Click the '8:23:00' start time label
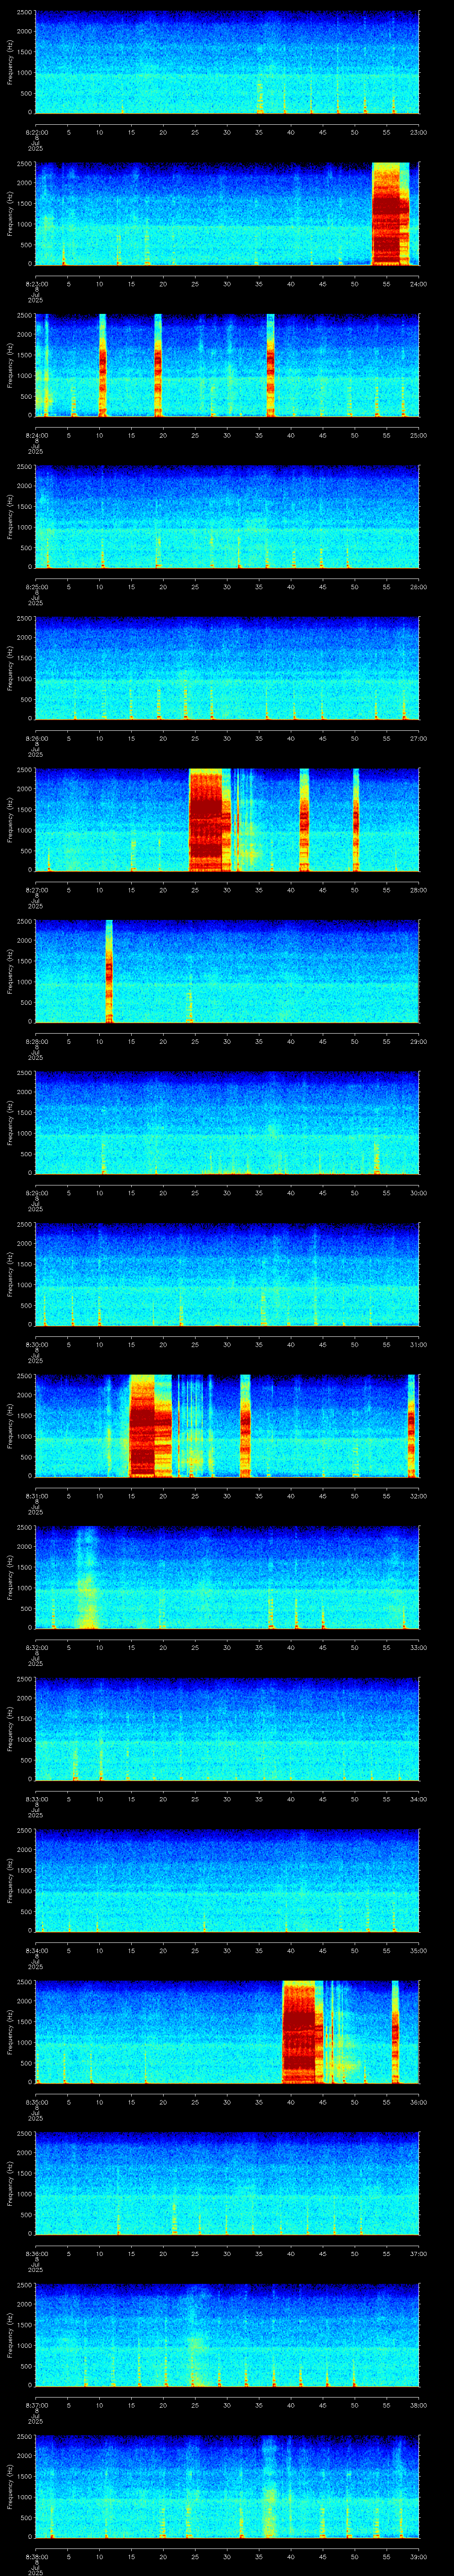Screen dimensions: 454x2576 36,284
